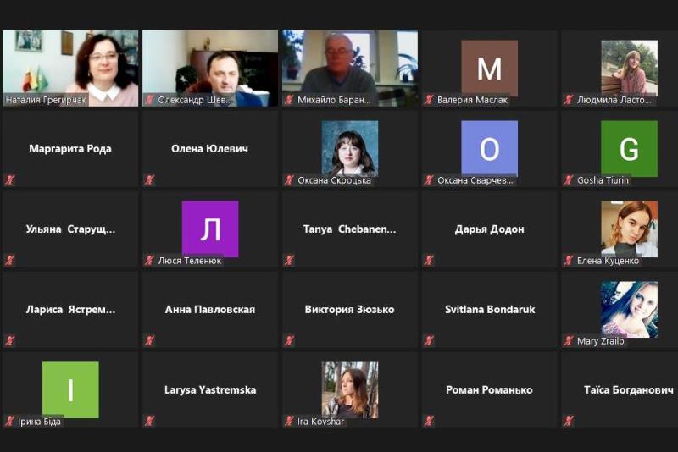Select the muted mic icon in Tanya Chebanen... tile
Image resolution: width=678 pixels, height=452 pixels.
tap(289, 260)
